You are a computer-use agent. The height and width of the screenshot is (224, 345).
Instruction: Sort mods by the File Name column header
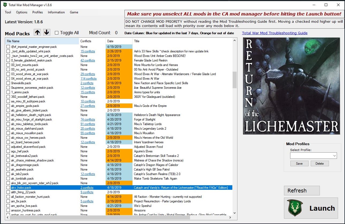point(42,41)
